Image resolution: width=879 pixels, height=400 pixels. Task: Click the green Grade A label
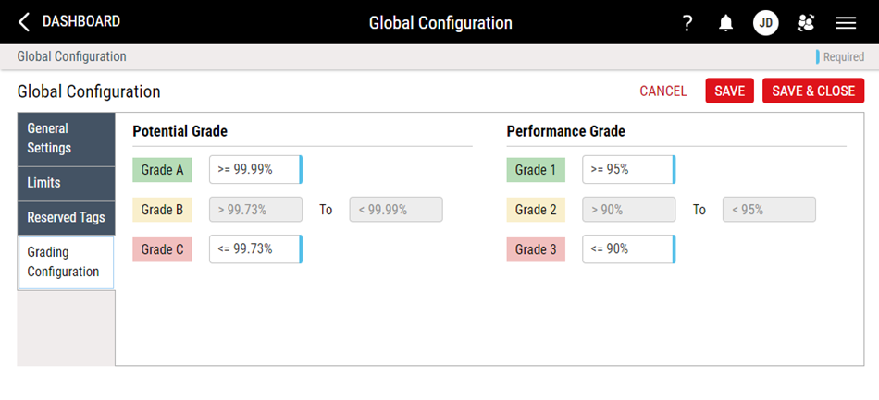coord(162,170)
